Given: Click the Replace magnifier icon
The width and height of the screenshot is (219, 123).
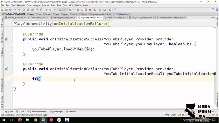Looking at the screenshot, I should click(41, 10).
